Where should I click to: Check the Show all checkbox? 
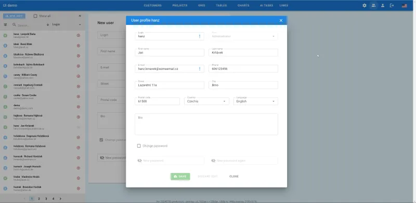click(35, 16)
